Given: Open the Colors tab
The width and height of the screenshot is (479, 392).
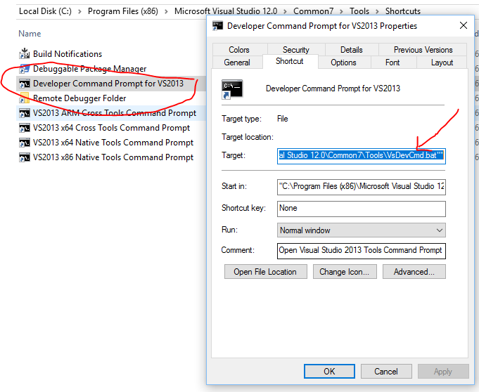Looking at the screenshot, I should 240,49.
